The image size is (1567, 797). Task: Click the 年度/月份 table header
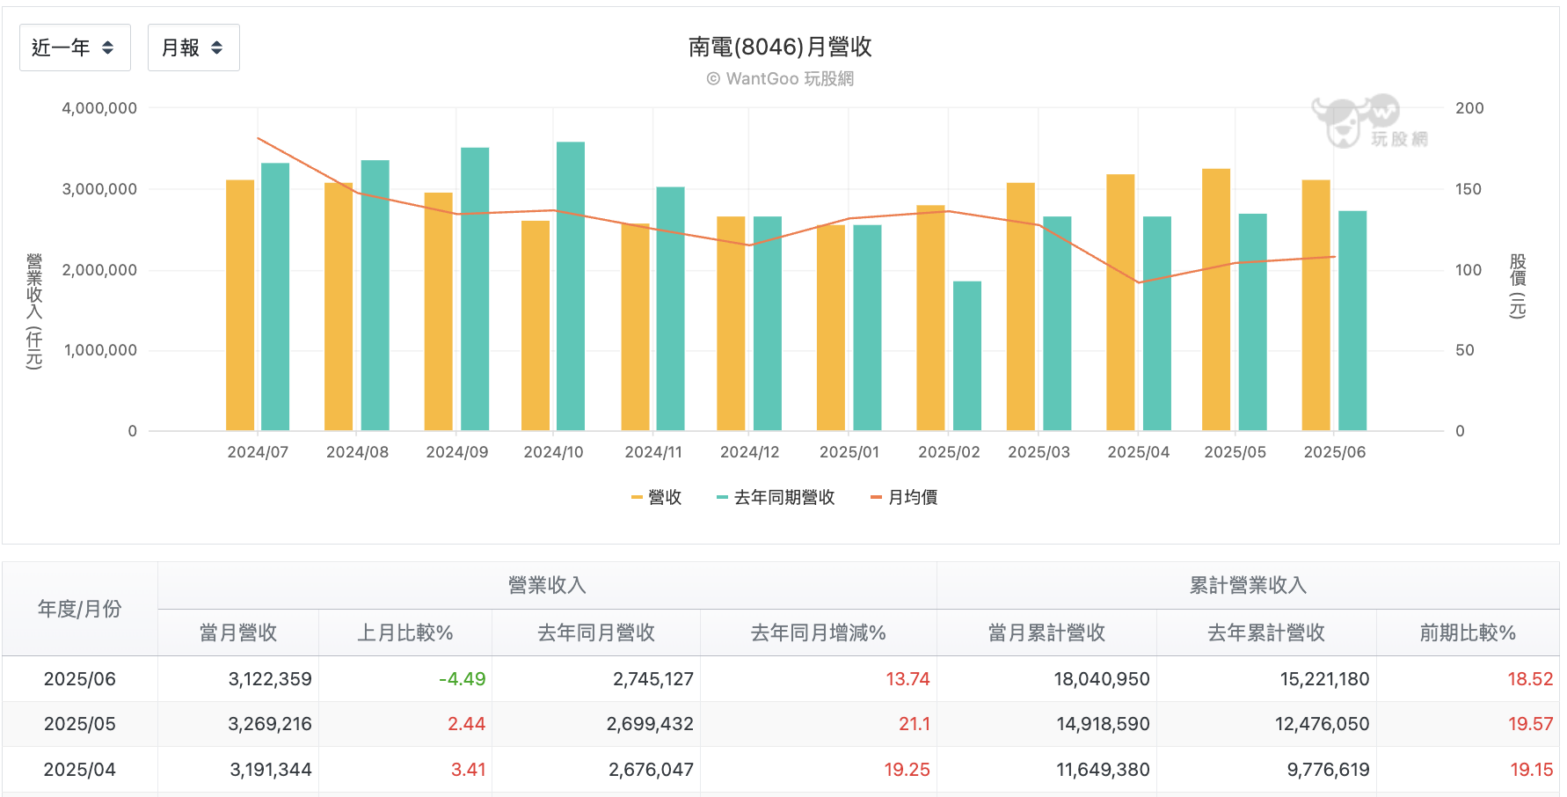point(80,609)
